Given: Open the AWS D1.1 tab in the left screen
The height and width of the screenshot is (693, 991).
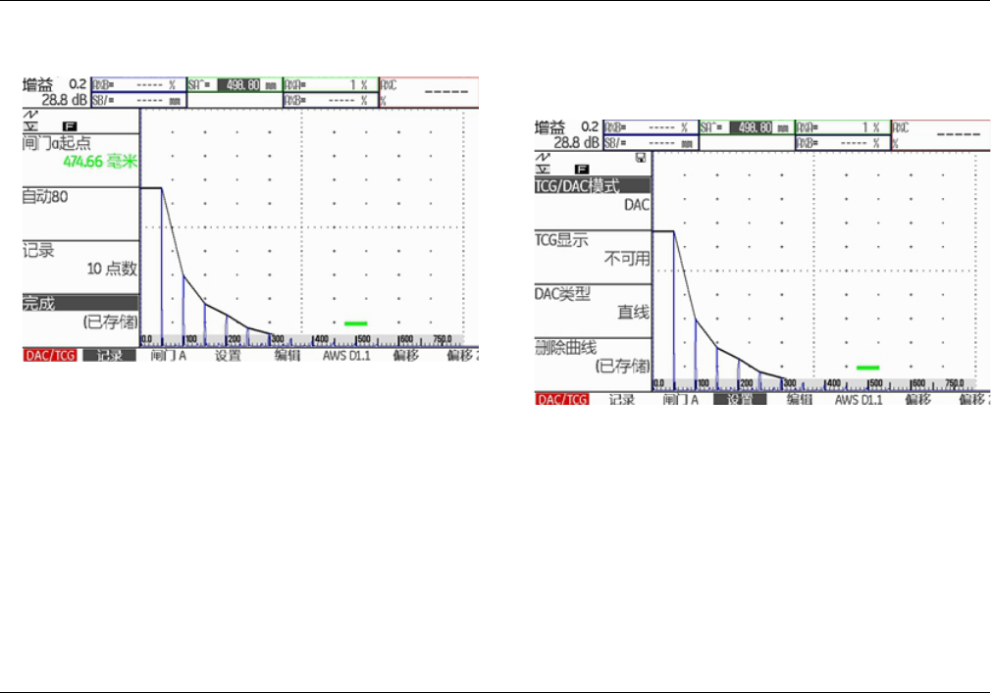Looking at the screenshot, I should (x=346, y=356).
